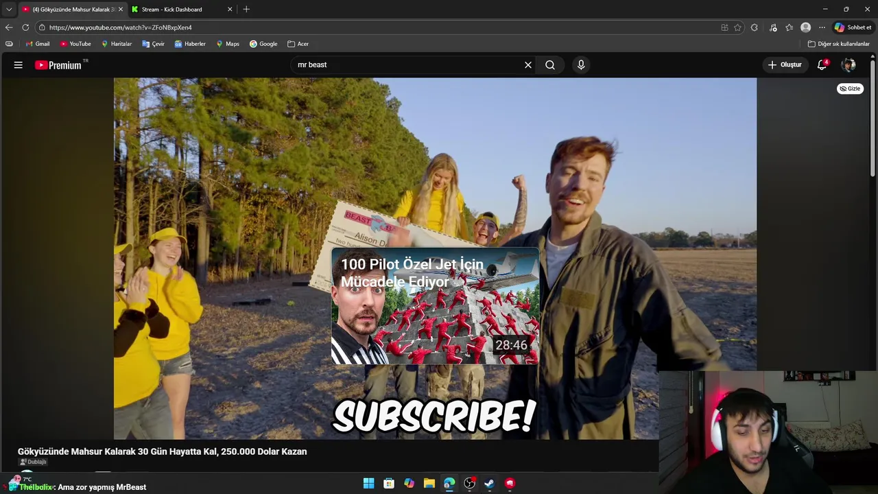Open Steam taskbar icon
Viewport: 878px width, 494px height.
(x=489, y=484)
